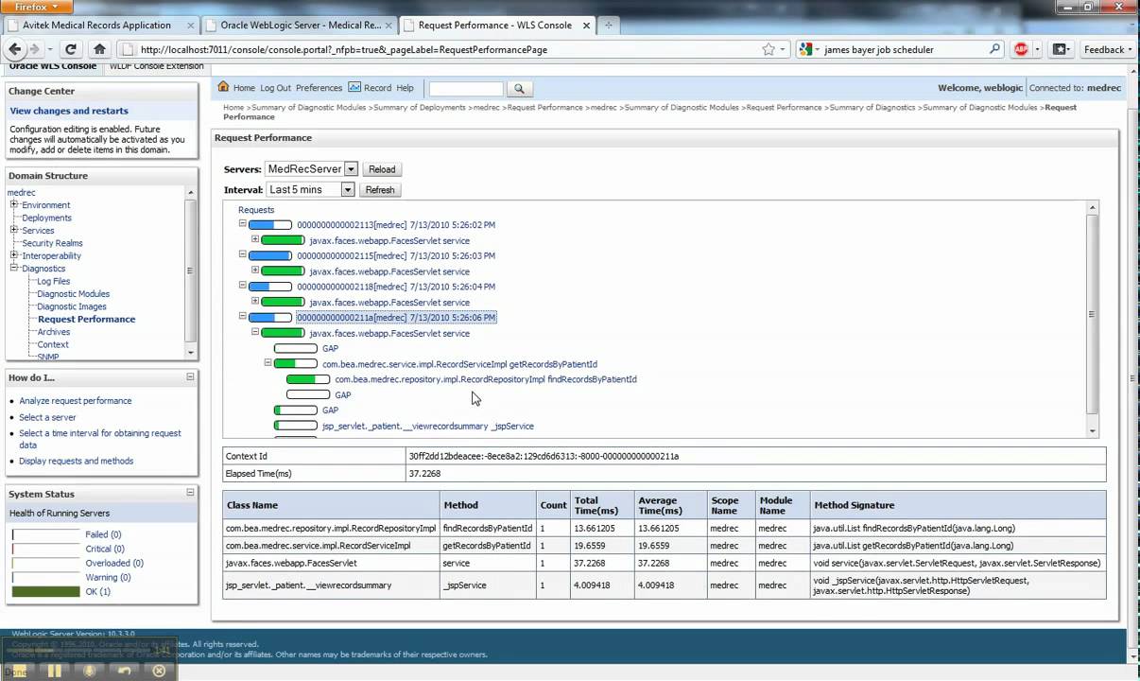The image size is (1140, 681).
Task: Click the console Home house icon
Action: pos(223,87)
